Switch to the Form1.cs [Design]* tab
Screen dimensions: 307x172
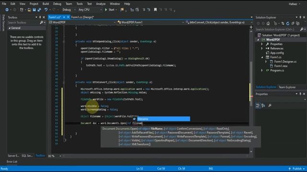pos(83,17)
